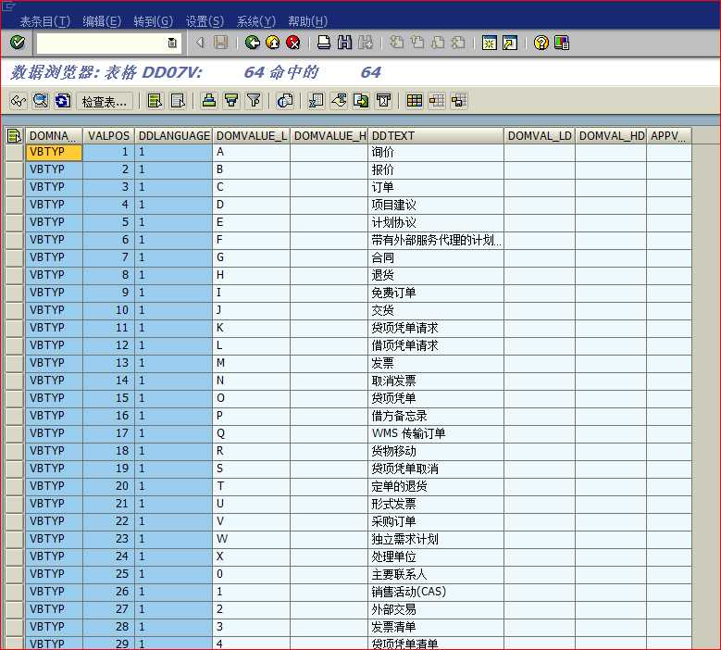
Task: Select the row marker for 询价 row
Action: pos(14,152)
